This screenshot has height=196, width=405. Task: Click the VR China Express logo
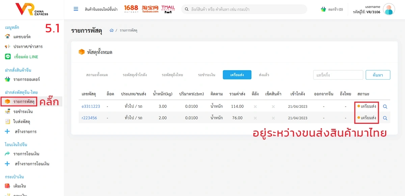32,9
